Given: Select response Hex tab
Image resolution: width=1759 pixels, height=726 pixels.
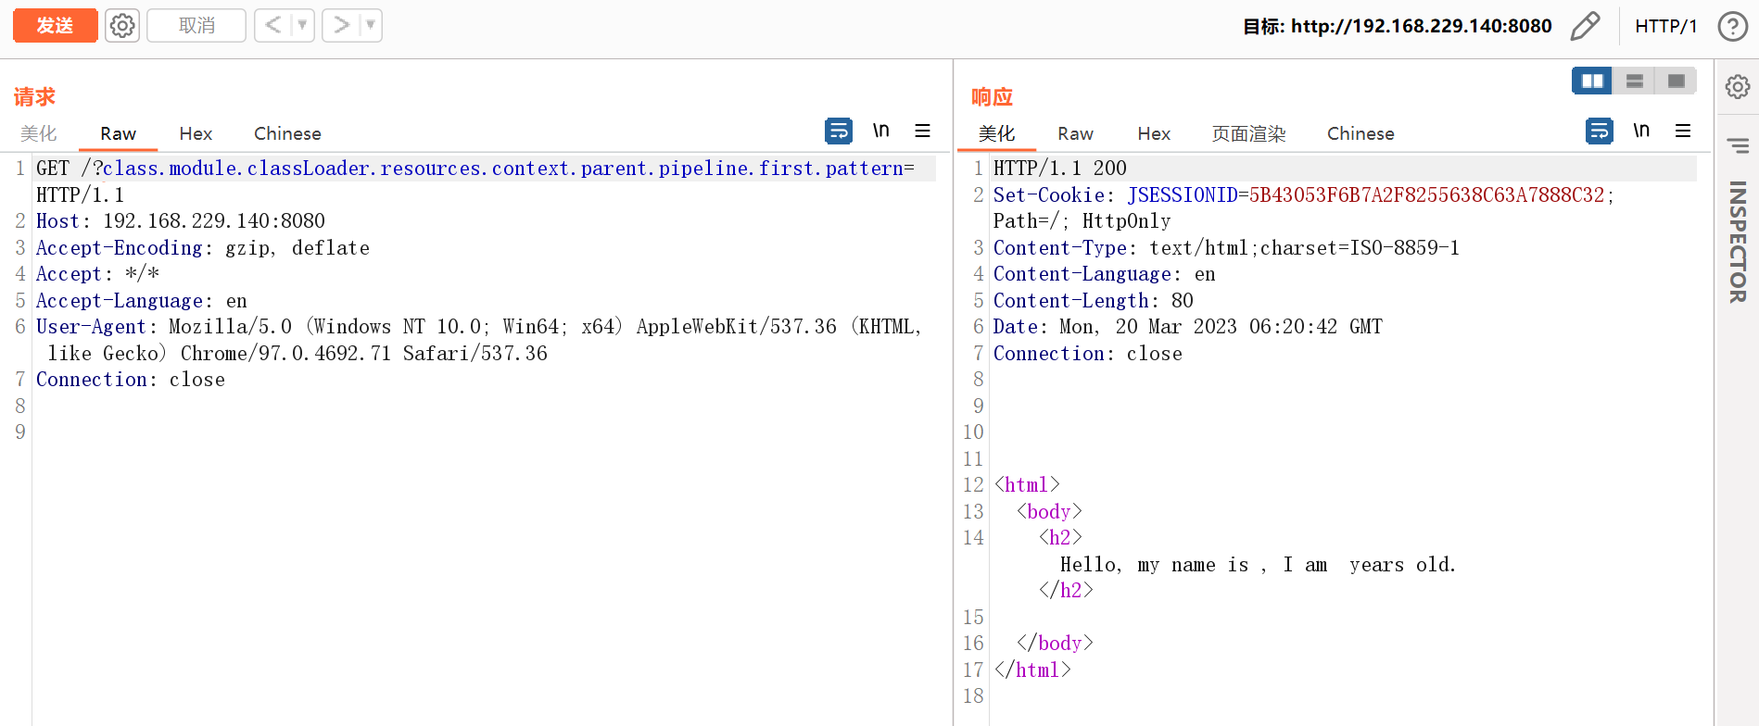Looking at the screenshot, I should 1154,133.
